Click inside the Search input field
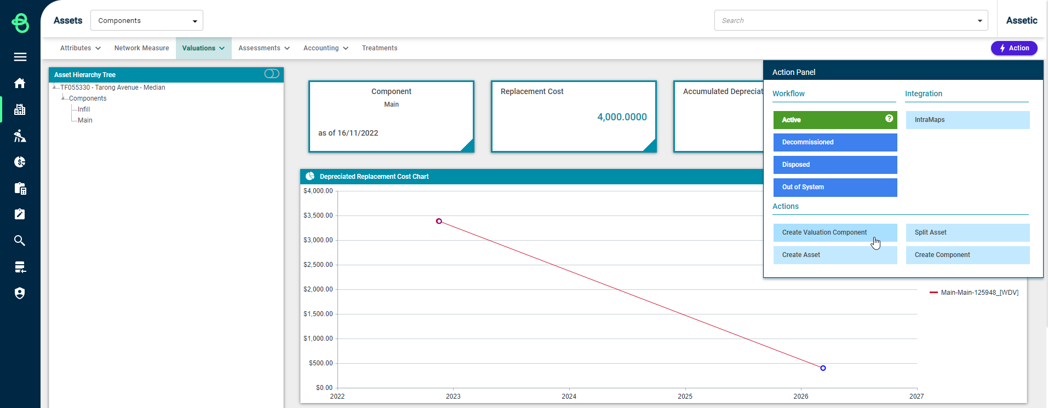Screen dimensions: 1048x408 click(x=844, y=21)
